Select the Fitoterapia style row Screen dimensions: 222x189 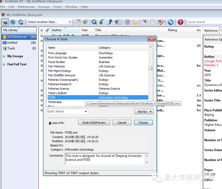pos(55,102)
